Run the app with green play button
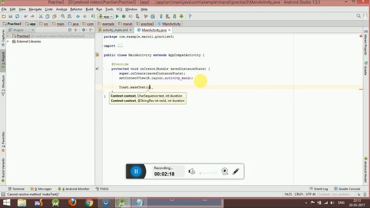Screen dimensions: 370x208 coord(117,16)
